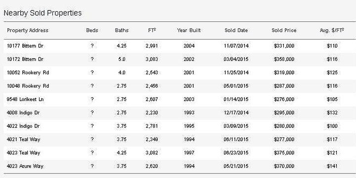The image size is (356, 178).
Task: Select the Avg. $/FT² column header
Action: pos(332,30)
